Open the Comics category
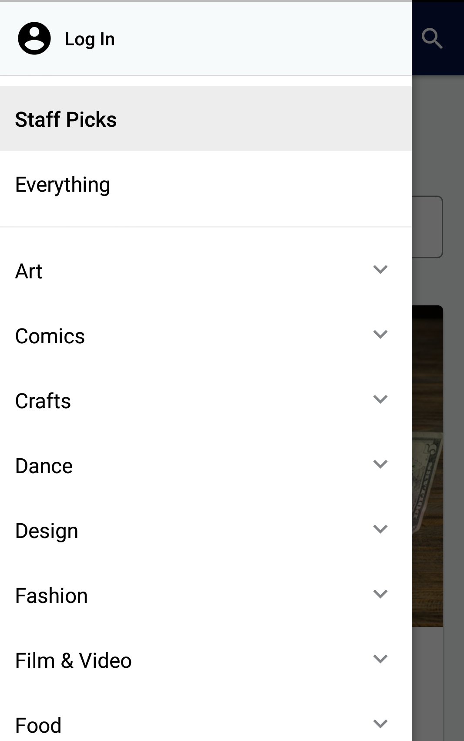Viewport: 464px width, 741px height. tap(50, 336)
